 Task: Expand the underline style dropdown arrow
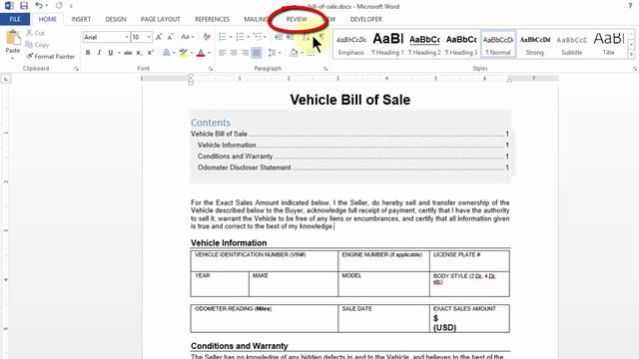pos(119,53)
